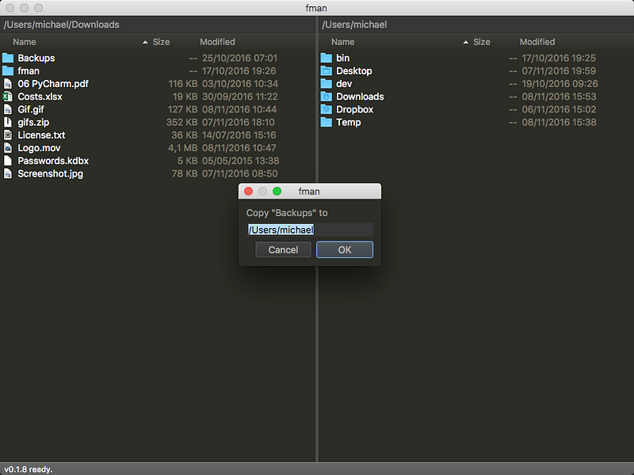Confirm copy with the OK button
The image size is (634, 475).
pyautogui.click(x=345, y=249)
